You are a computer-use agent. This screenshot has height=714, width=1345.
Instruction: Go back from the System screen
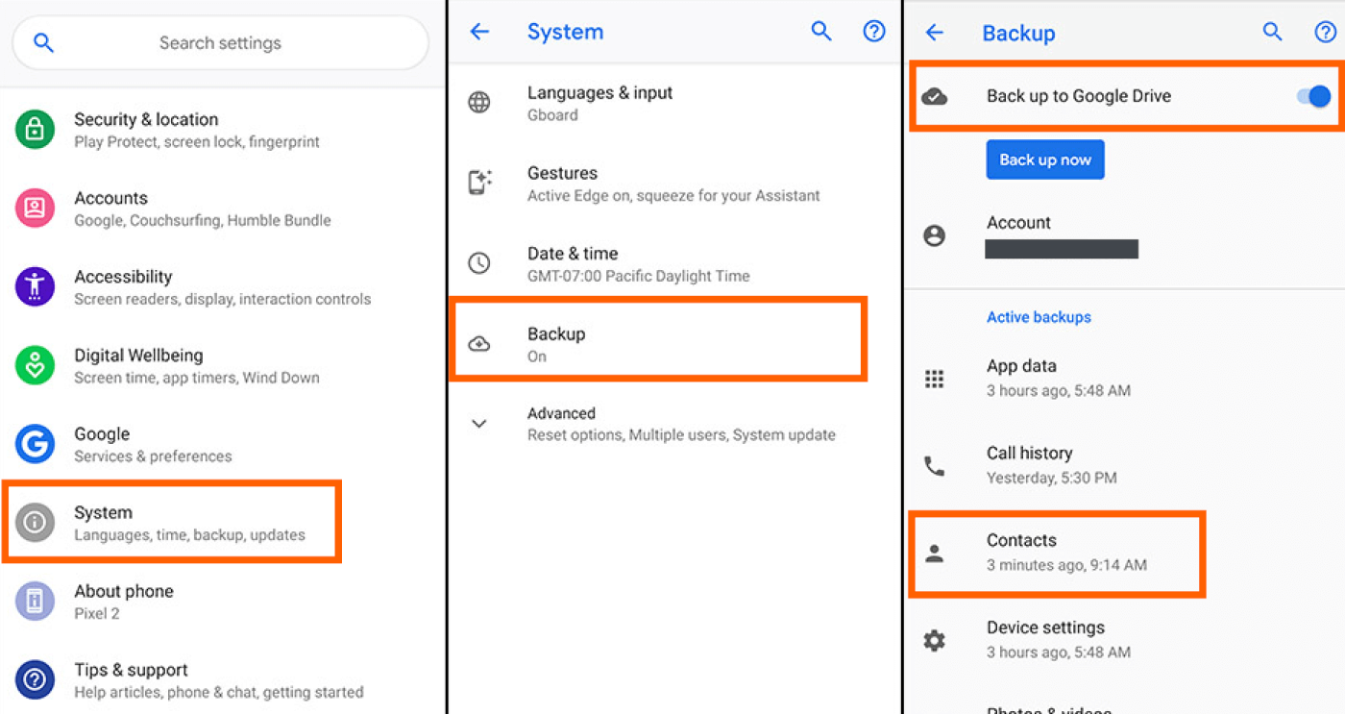478,31
